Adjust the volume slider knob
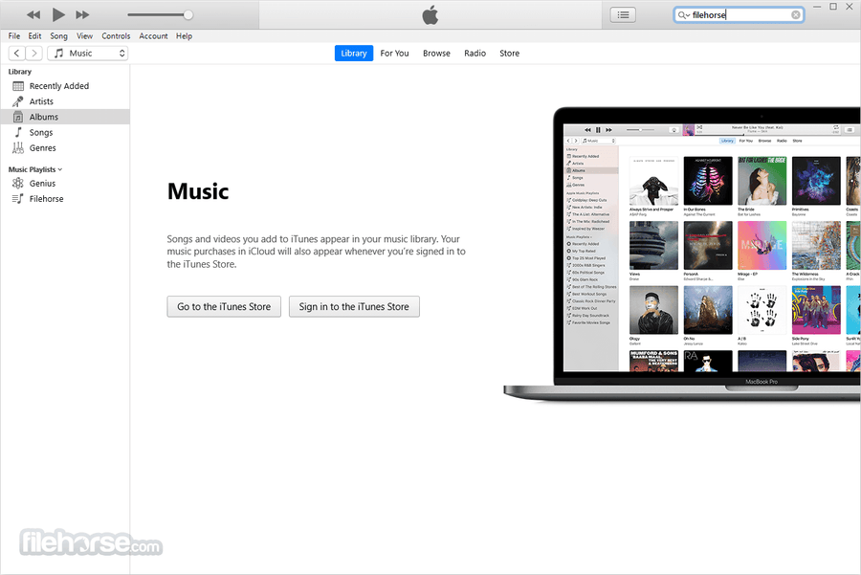 188,14
